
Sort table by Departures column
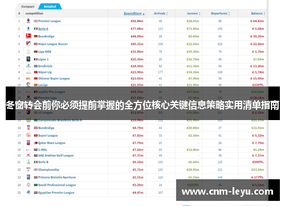220,14
